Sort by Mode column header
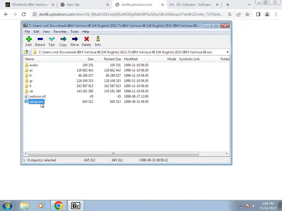 [x=164, y=59]
